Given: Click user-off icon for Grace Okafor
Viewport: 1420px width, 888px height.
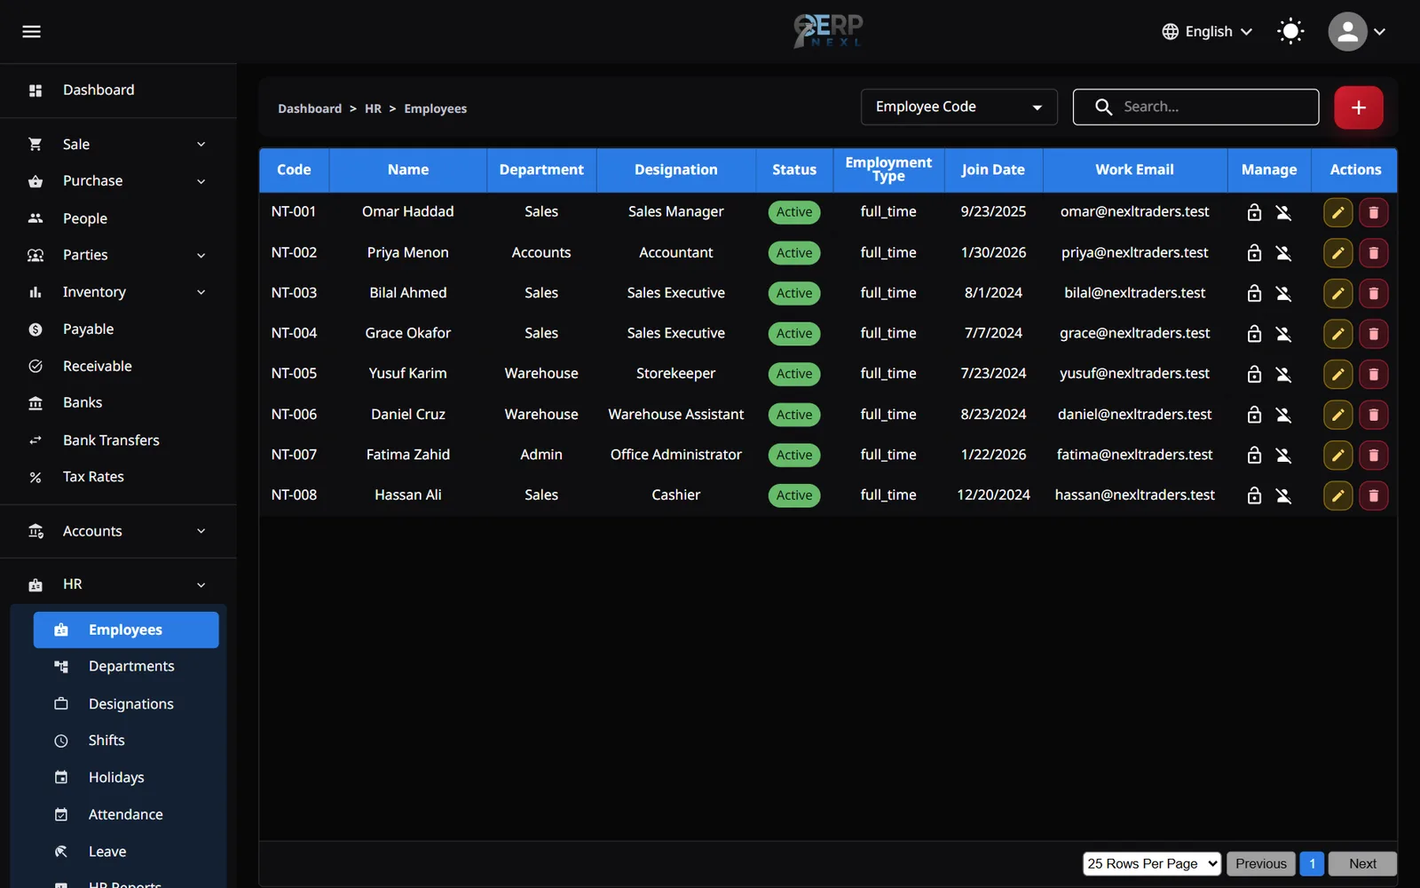Looking at the screenshot, I should (1283, 334).
